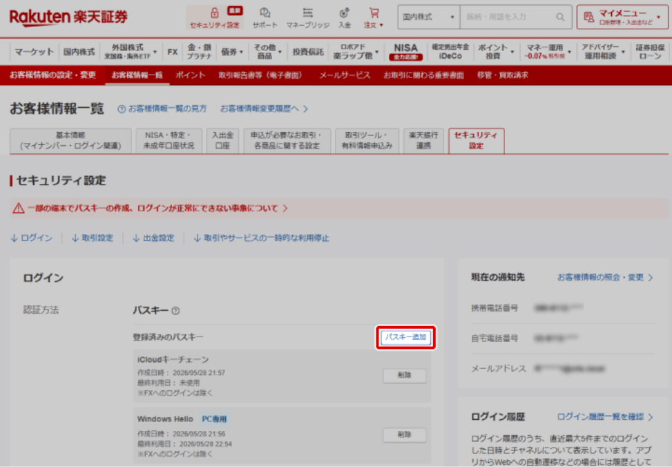Click the warning triangle icon in alert

[x=19, y=208]
